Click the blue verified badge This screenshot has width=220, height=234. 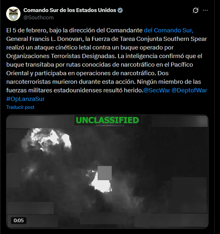tap(120, 10)
